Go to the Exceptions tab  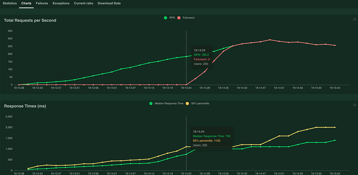[61, 3]
